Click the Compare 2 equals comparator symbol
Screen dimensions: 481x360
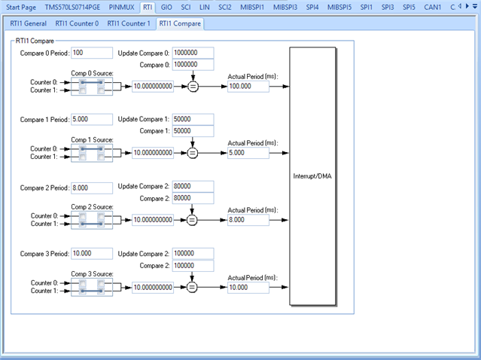point(192,220)
